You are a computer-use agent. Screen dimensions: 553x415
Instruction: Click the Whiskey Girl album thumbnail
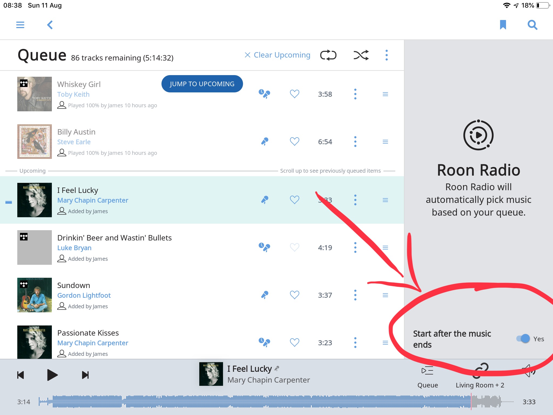[35, 94]
